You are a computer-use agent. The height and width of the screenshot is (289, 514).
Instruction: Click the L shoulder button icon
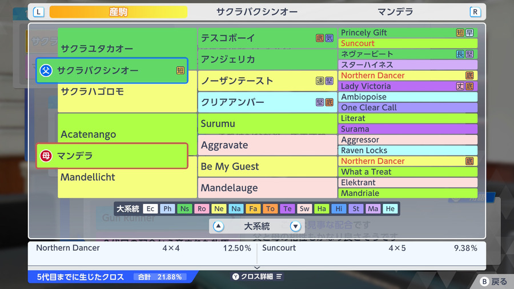pyautogui.click(x=38, y=12)
